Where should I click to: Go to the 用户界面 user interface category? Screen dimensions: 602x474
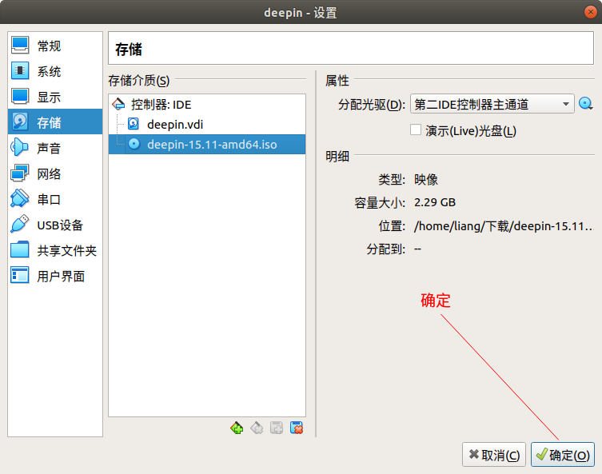pos(55,276)
